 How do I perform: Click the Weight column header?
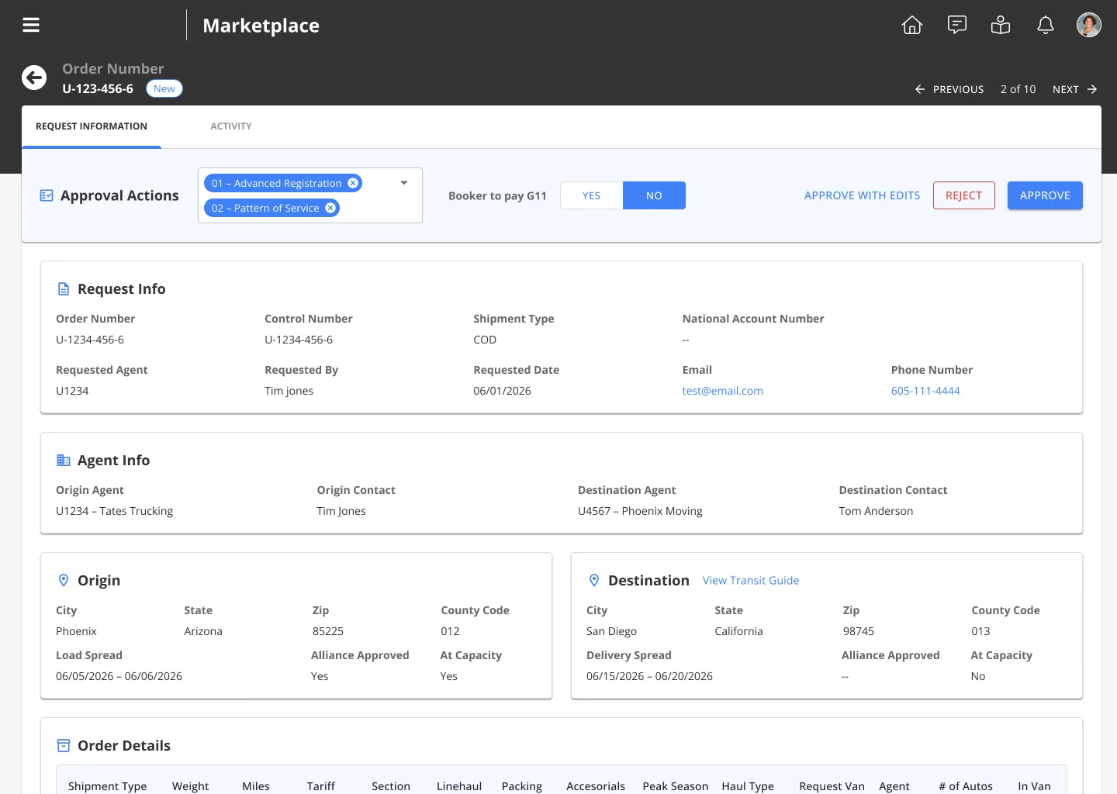[190, 786]
